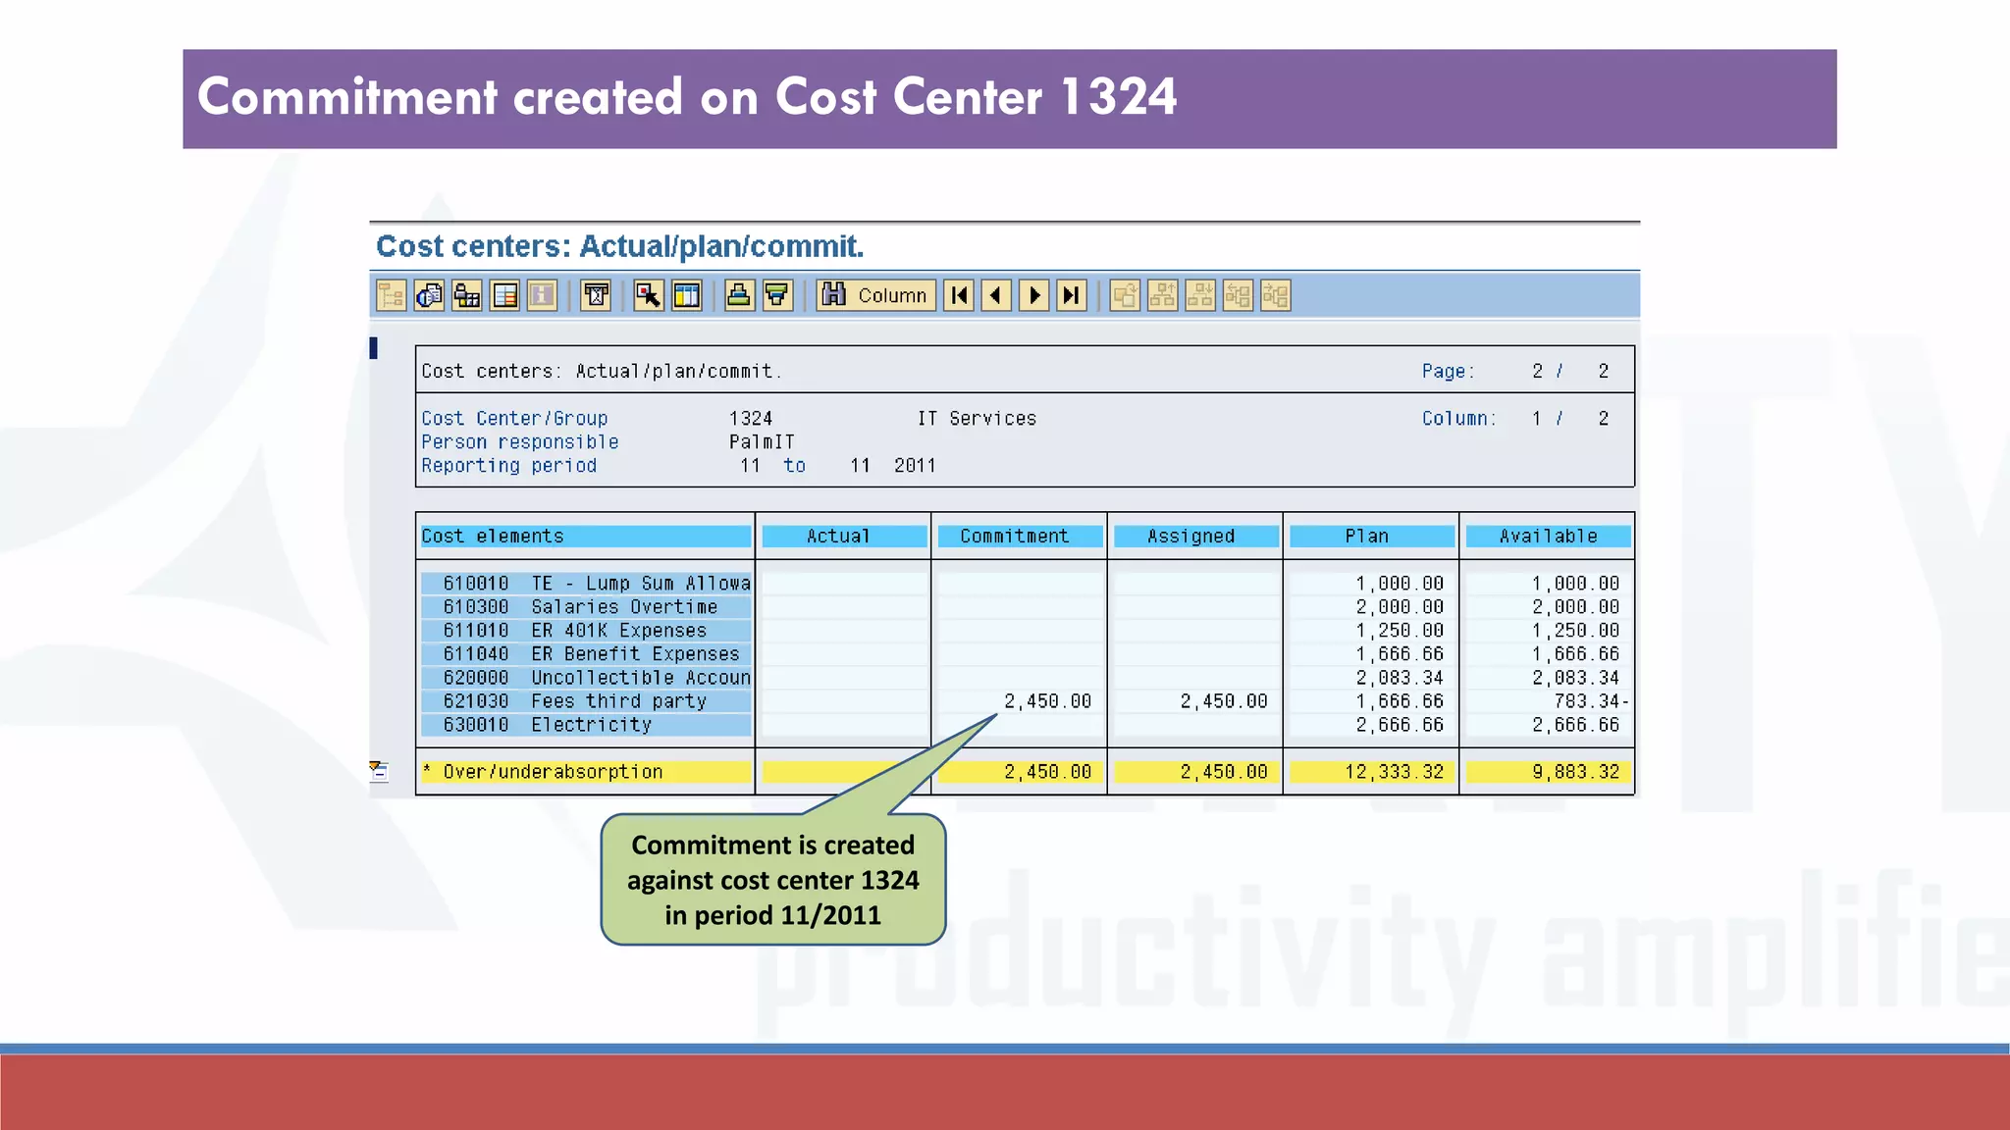Screen dimensions: 2010x1130
Task: Select the 621030 Fees third party row
Action: 585,701
